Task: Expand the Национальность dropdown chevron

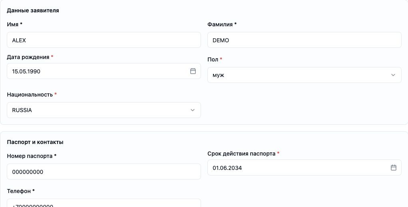Action: point(193,110)
